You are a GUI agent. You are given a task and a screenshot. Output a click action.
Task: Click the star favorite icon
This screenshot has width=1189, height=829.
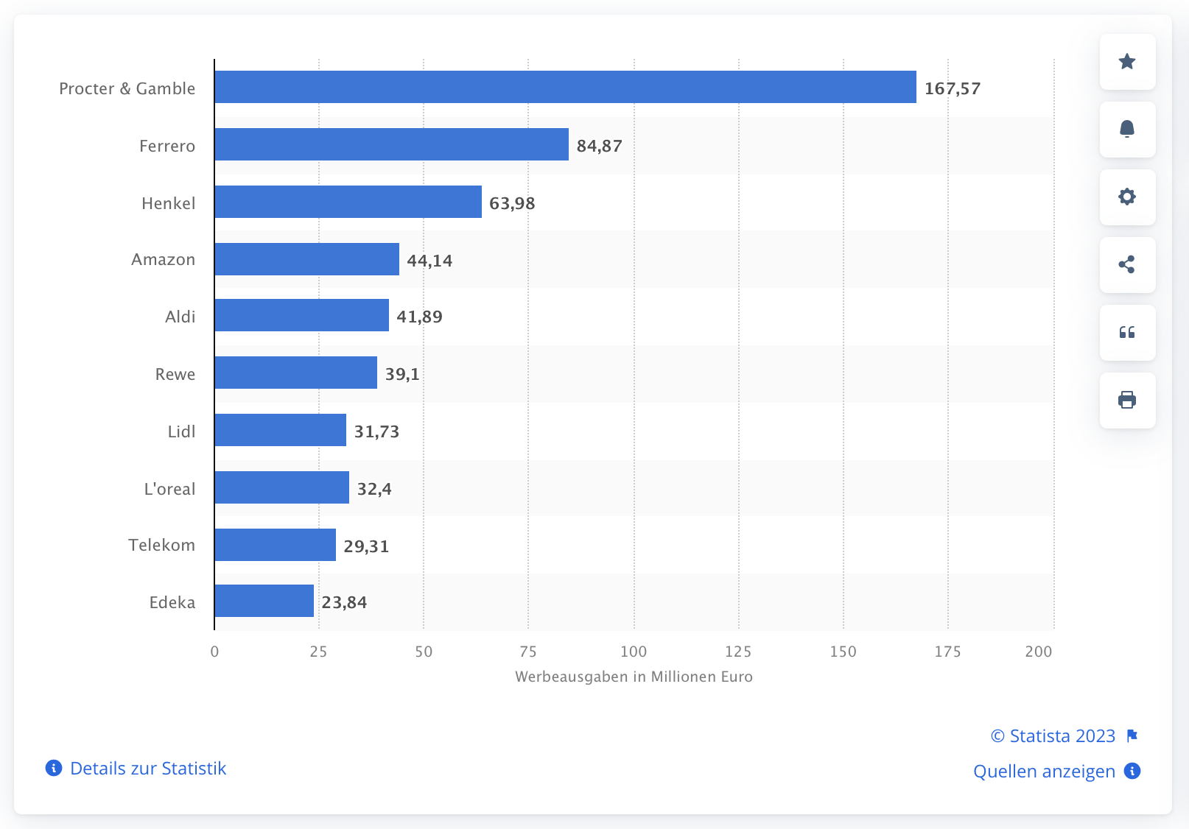pyautogui.click(x=1127, y=61)
